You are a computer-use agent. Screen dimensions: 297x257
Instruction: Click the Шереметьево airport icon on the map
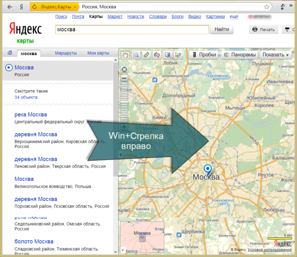[155, 80]
